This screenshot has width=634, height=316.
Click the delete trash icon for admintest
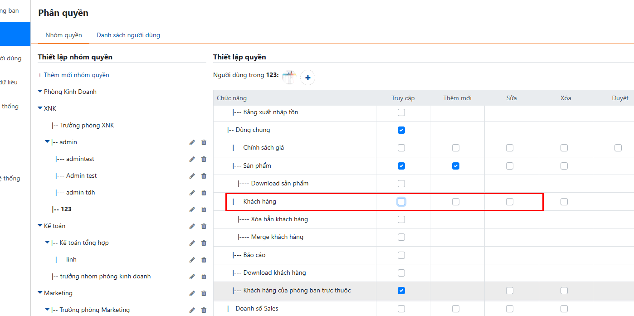(204, 159)
